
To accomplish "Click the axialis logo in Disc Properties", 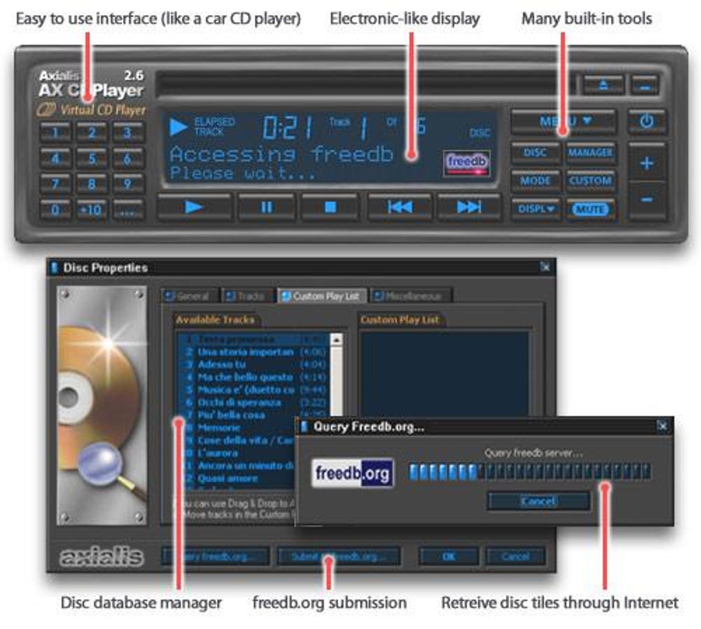I will coord(102,557).
